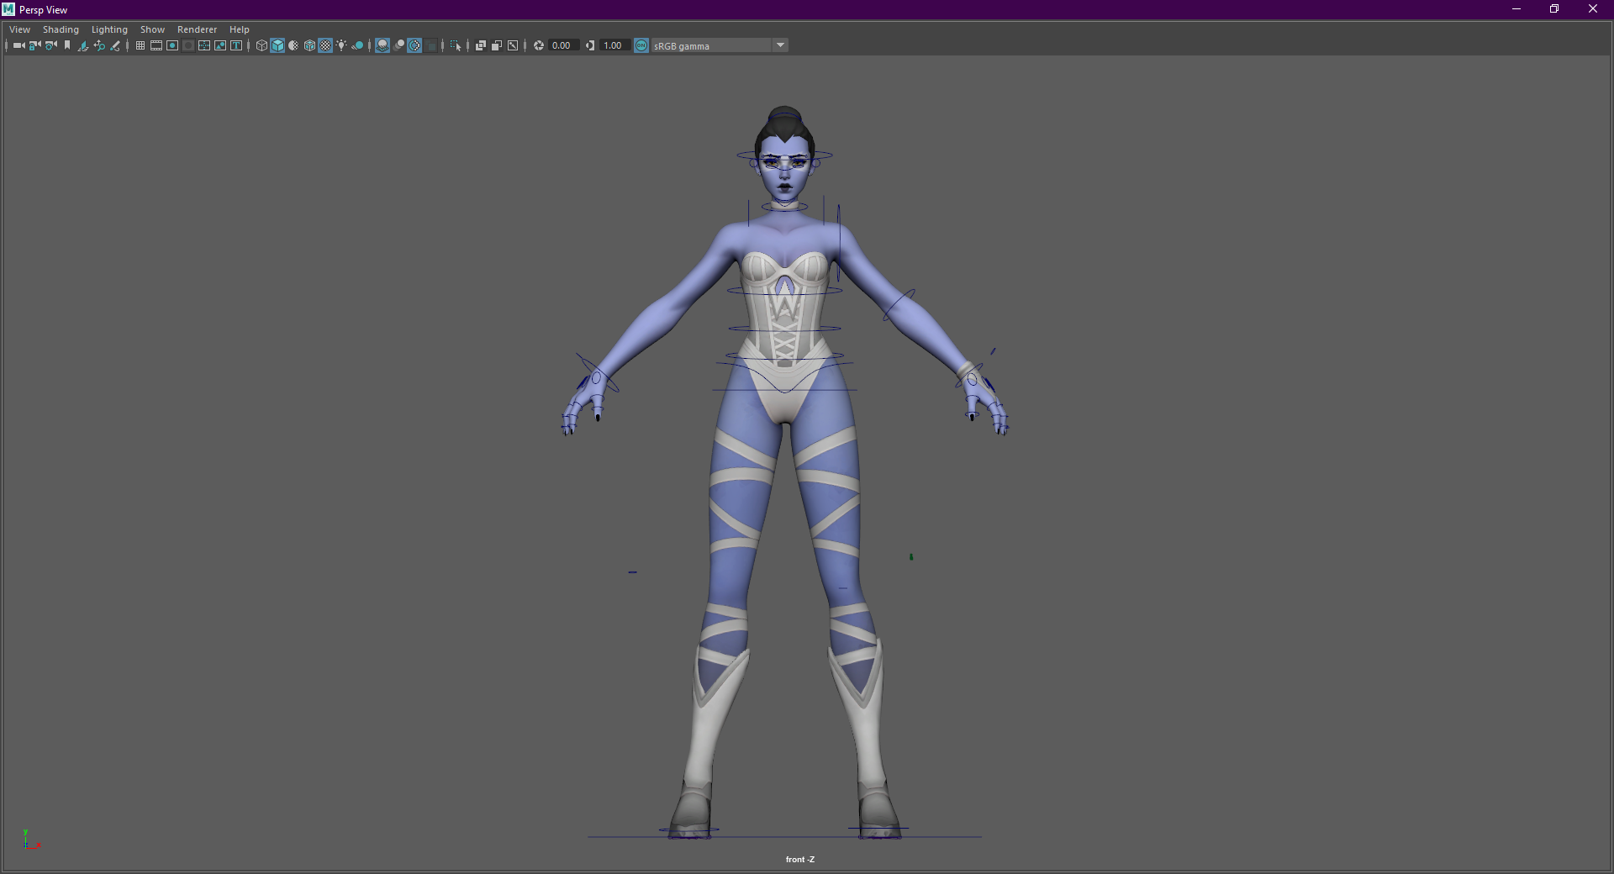The width and height of the screenshot is (1614, 874).
Task: Activate the 2D Pan/Zoom tool
Action: click(99, 45)
